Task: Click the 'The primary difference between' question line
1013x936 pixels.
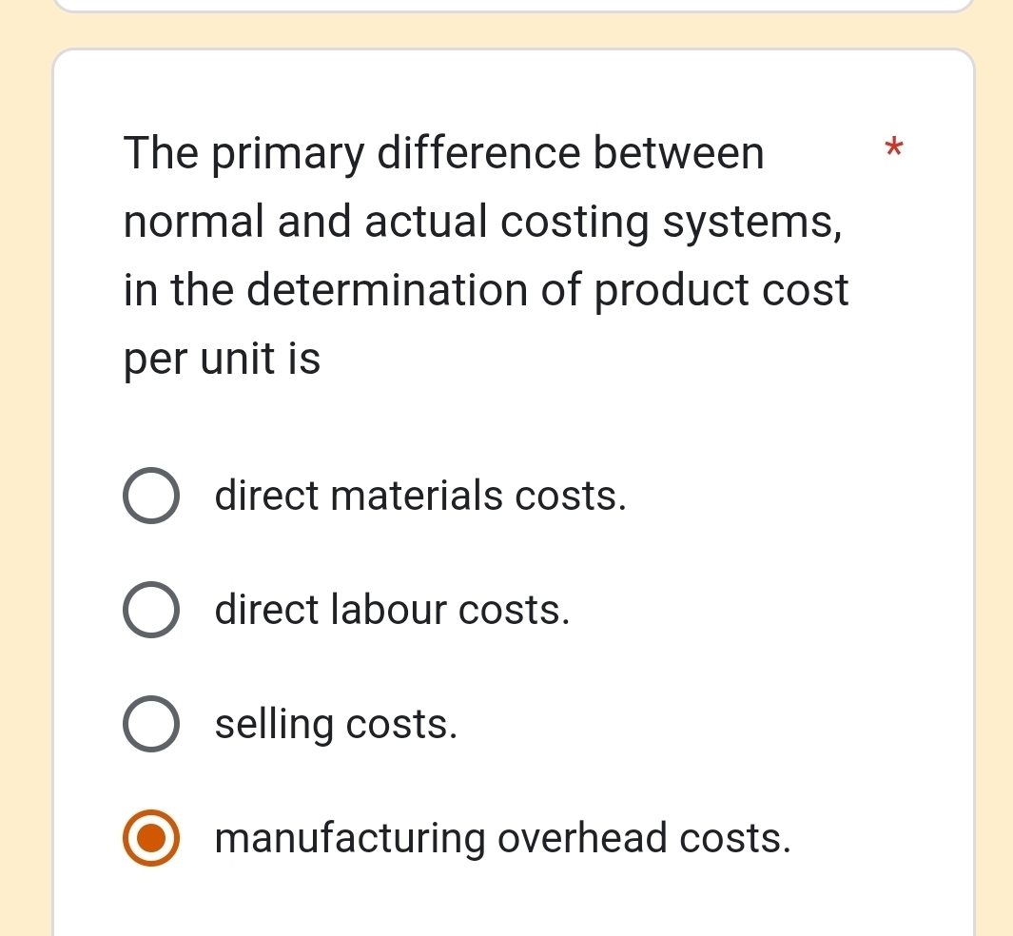Action: tap(444, 154)
